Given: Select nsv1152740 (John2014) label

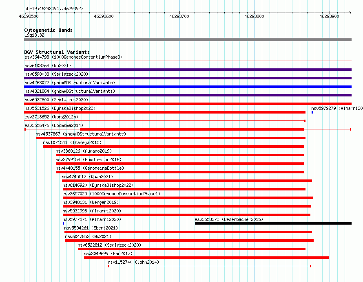Looking at the screenshot, I should 133,262.
